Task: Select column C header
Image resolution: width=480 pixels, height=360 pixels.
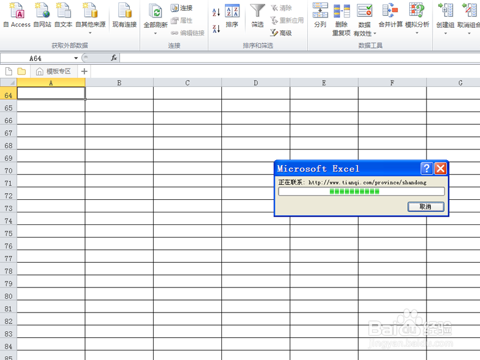Action: click(x=187, y=83)
